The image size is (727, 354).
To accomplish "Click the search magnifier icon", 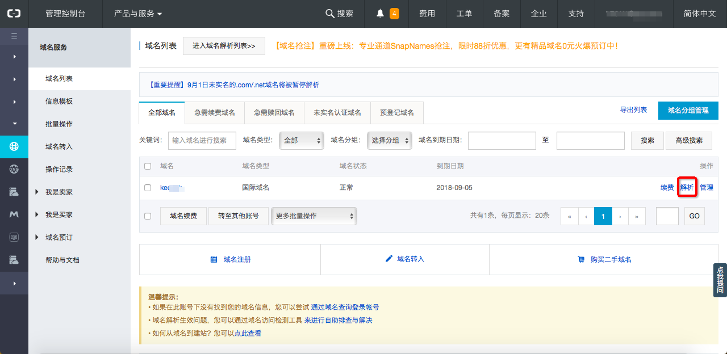I will click(x=329, y=14).
